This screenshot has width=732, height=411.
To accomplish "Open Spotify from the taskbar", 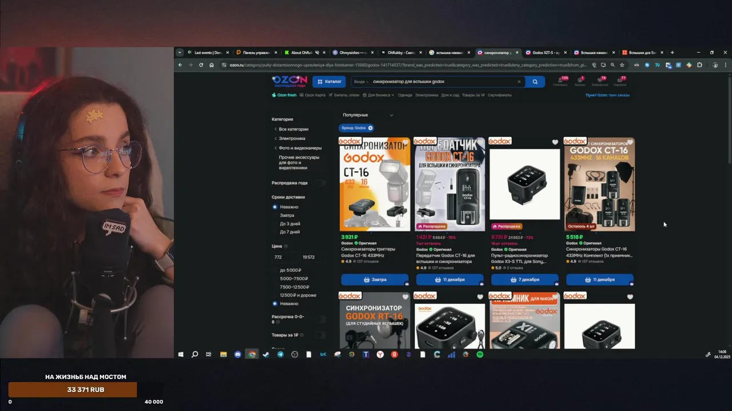I will click(480, 354).
